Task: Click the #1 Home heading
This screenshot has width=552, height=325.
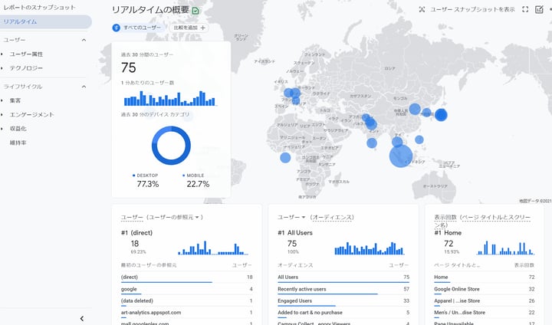Action: 448,233
